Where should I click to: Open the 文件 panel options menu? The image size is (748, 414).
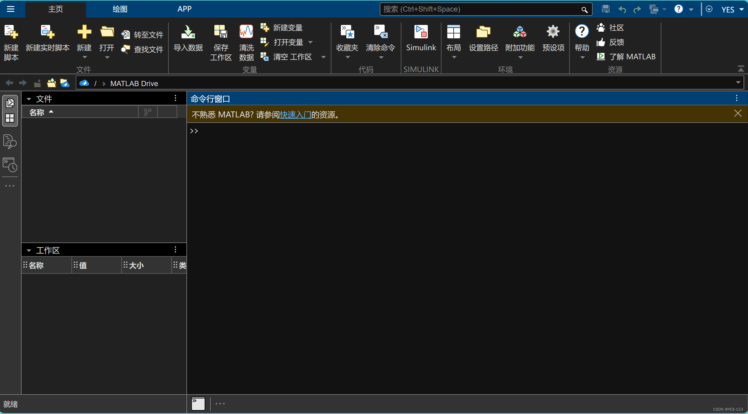175,98
